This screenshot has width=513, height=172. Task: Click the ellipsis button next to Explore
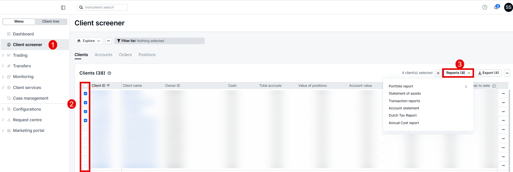click(109, 41)
